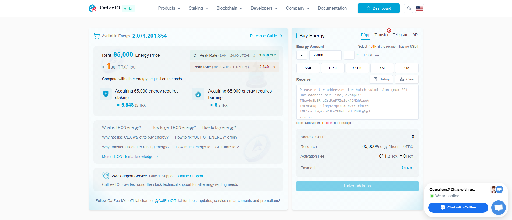This screenshot has width=512, height=220.
Task: Open 'How to buy energy?' link
Action: coord(219,127)
